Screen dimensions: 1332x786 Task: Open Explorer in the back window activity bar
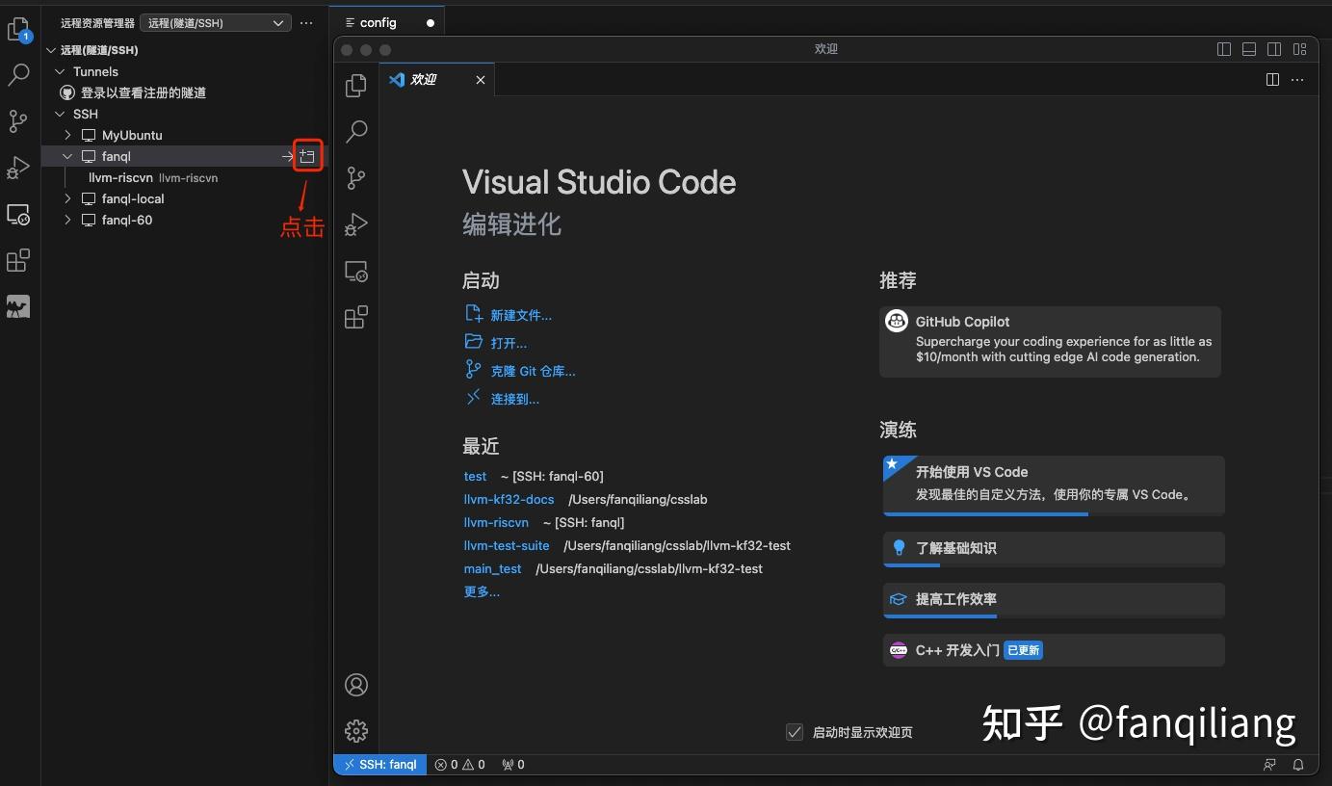coord(18,30)
